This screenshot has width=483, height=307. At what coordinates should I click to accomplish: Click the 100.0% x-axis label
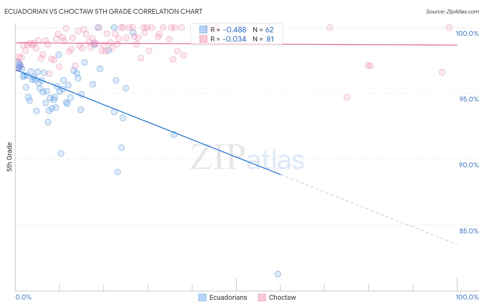pos(467,297)
